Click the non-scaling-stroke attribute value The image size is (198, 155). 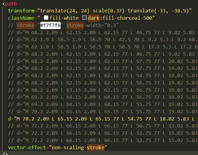(x=79, y=147)
